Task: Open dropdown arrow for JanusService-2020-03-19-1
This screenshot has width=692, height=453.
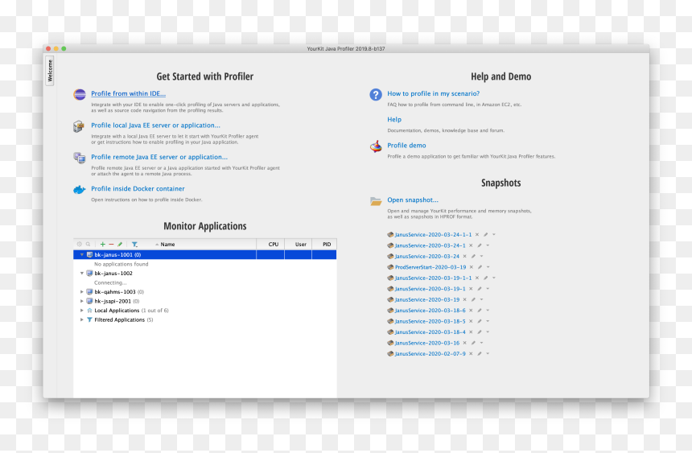Action: [x=488, y=289]
